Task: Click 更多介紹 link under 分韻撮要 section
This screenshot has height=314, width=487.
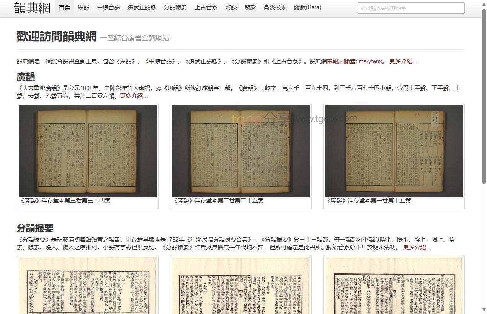Action: click(x=417, y=247)
